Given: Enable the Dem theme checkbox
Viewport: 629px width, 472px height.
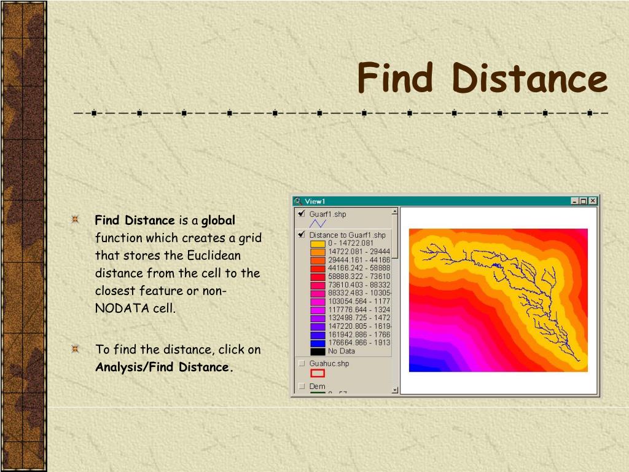Looking at the screenshot, I should pyautogui.click(x=302, y=386).
